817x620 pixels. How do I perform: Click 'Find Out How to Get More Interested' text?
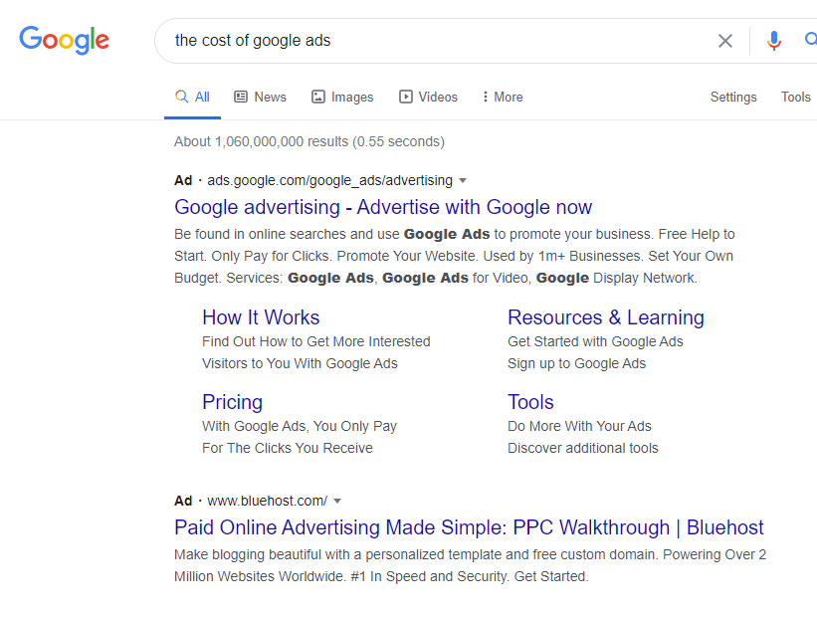click(316, 341)
